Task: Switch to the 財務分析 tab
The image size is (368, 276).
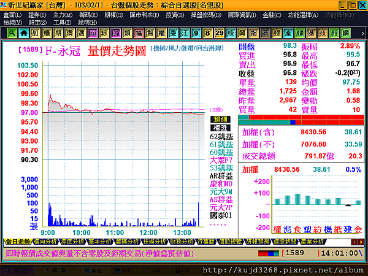Action: pyautogui.click(x=182, y=242)
